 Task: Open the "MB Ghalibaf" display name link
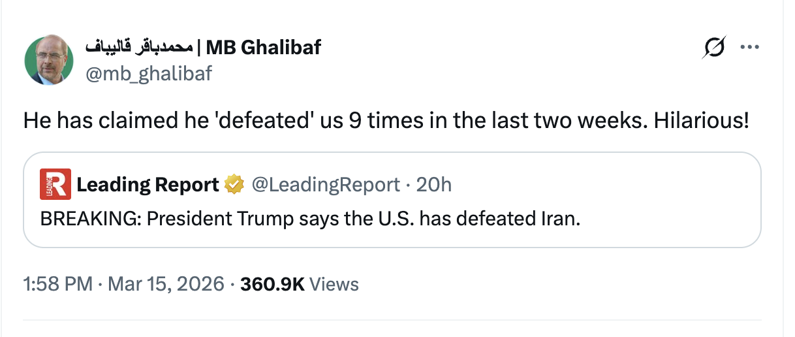(263, 47)
